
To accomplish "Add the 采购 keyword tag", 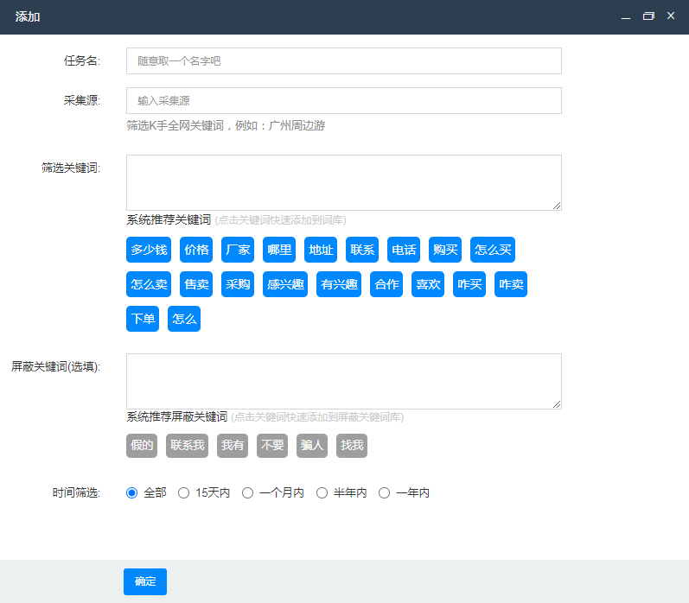I will click(238, 284).
